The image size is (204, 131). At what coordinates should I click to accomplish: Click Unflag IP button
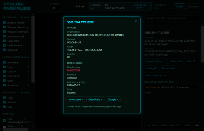click(151, 68)
